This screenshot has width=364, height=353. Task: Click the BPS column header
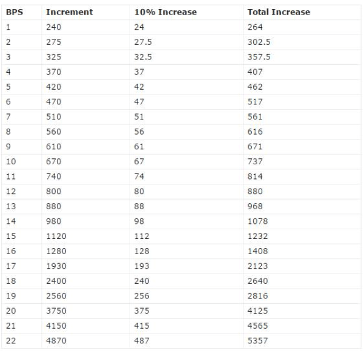15,12
